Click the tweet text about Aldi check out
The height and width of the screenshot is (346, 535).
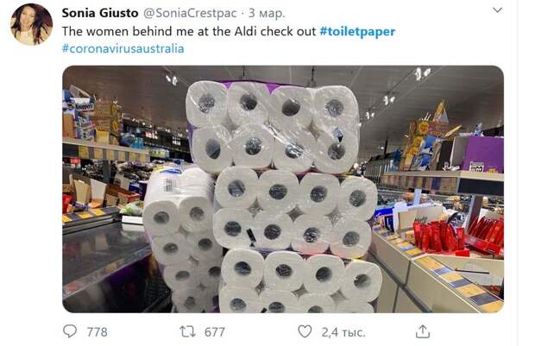tap(189, 31)
